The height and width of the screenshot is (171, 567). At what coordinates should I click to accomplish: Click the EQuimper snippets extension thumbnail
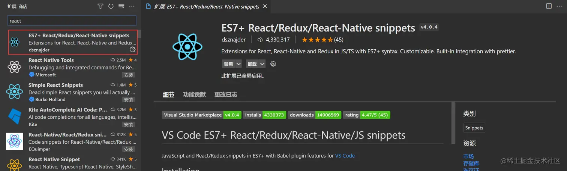pos(14,141)
